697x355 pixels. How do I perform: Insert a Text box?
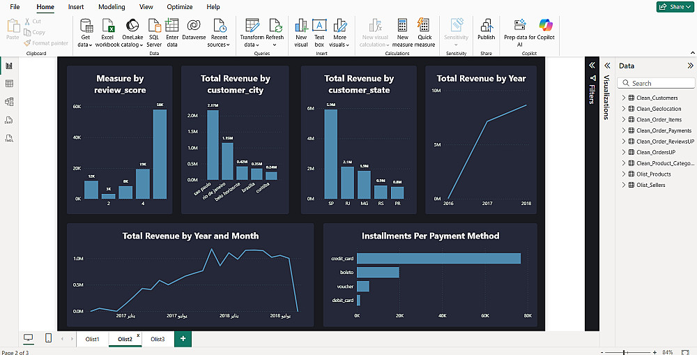(x=319, y=33)
